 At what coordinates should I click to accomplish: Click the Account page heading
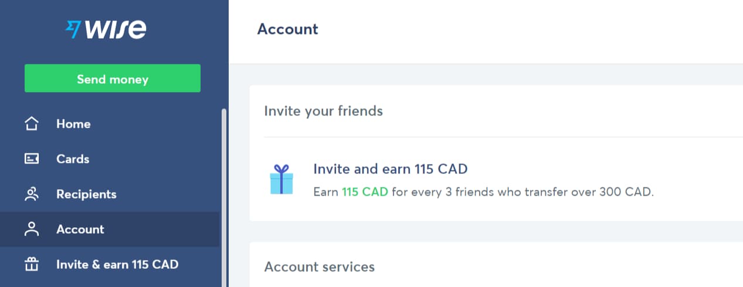[288, 29]
